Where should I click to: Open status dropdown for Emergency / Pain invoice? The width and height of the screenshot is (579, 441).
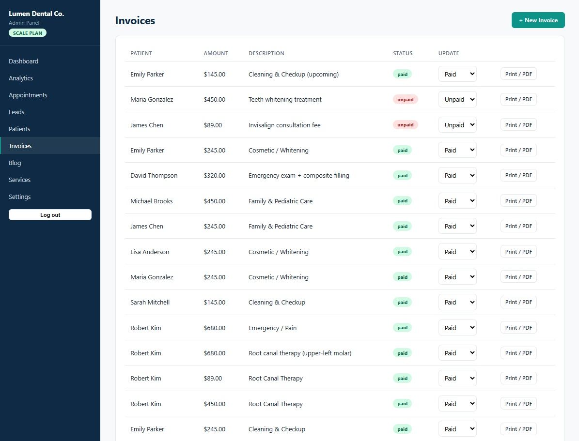point(457,328)
